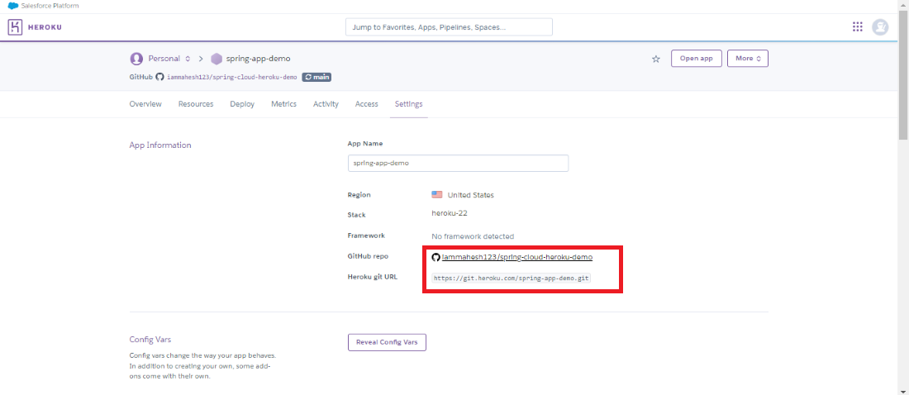Click the App Name text field

(x=458, y=163)
